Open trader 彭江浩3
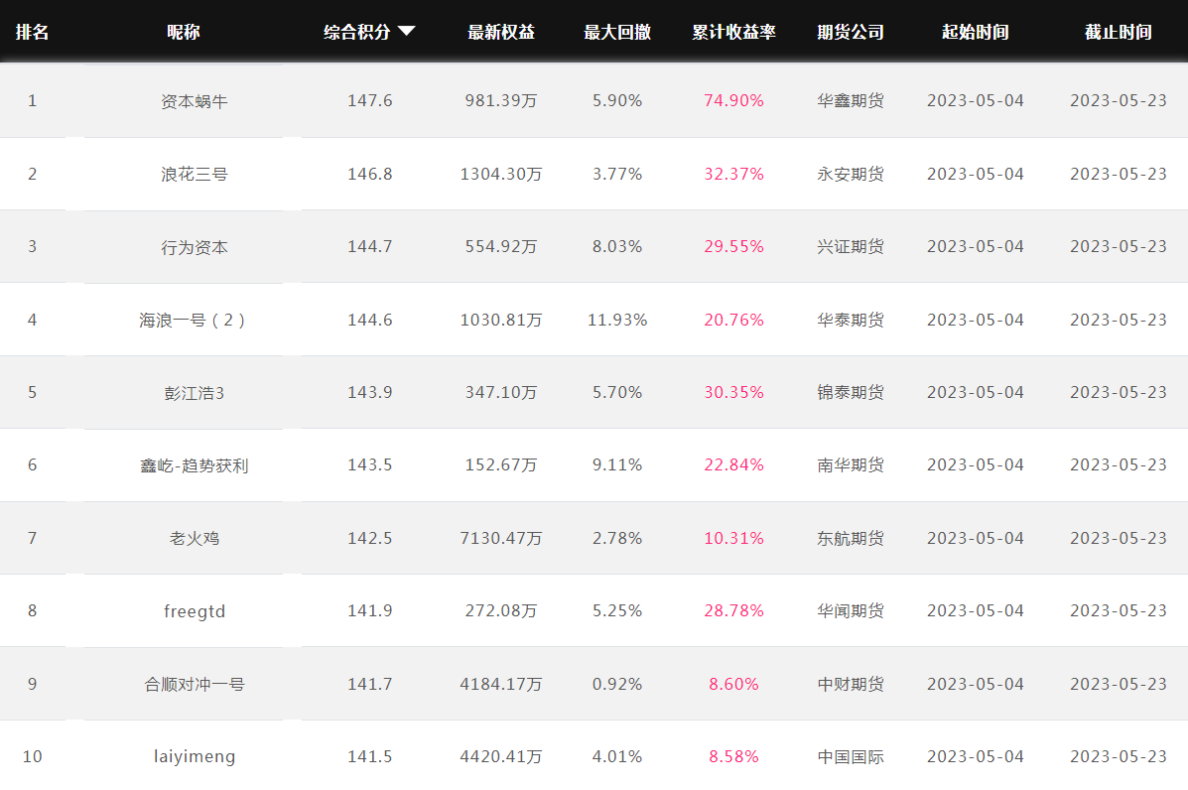The width and height of the screenshot is (1188, 790). 194,392
